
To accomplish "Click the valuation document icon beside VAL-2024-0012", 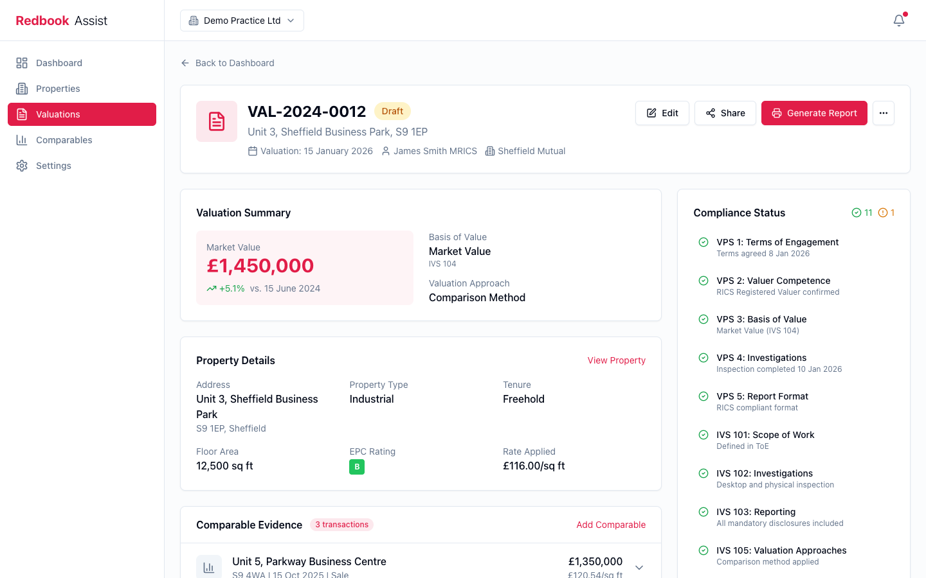I will 217,121.
